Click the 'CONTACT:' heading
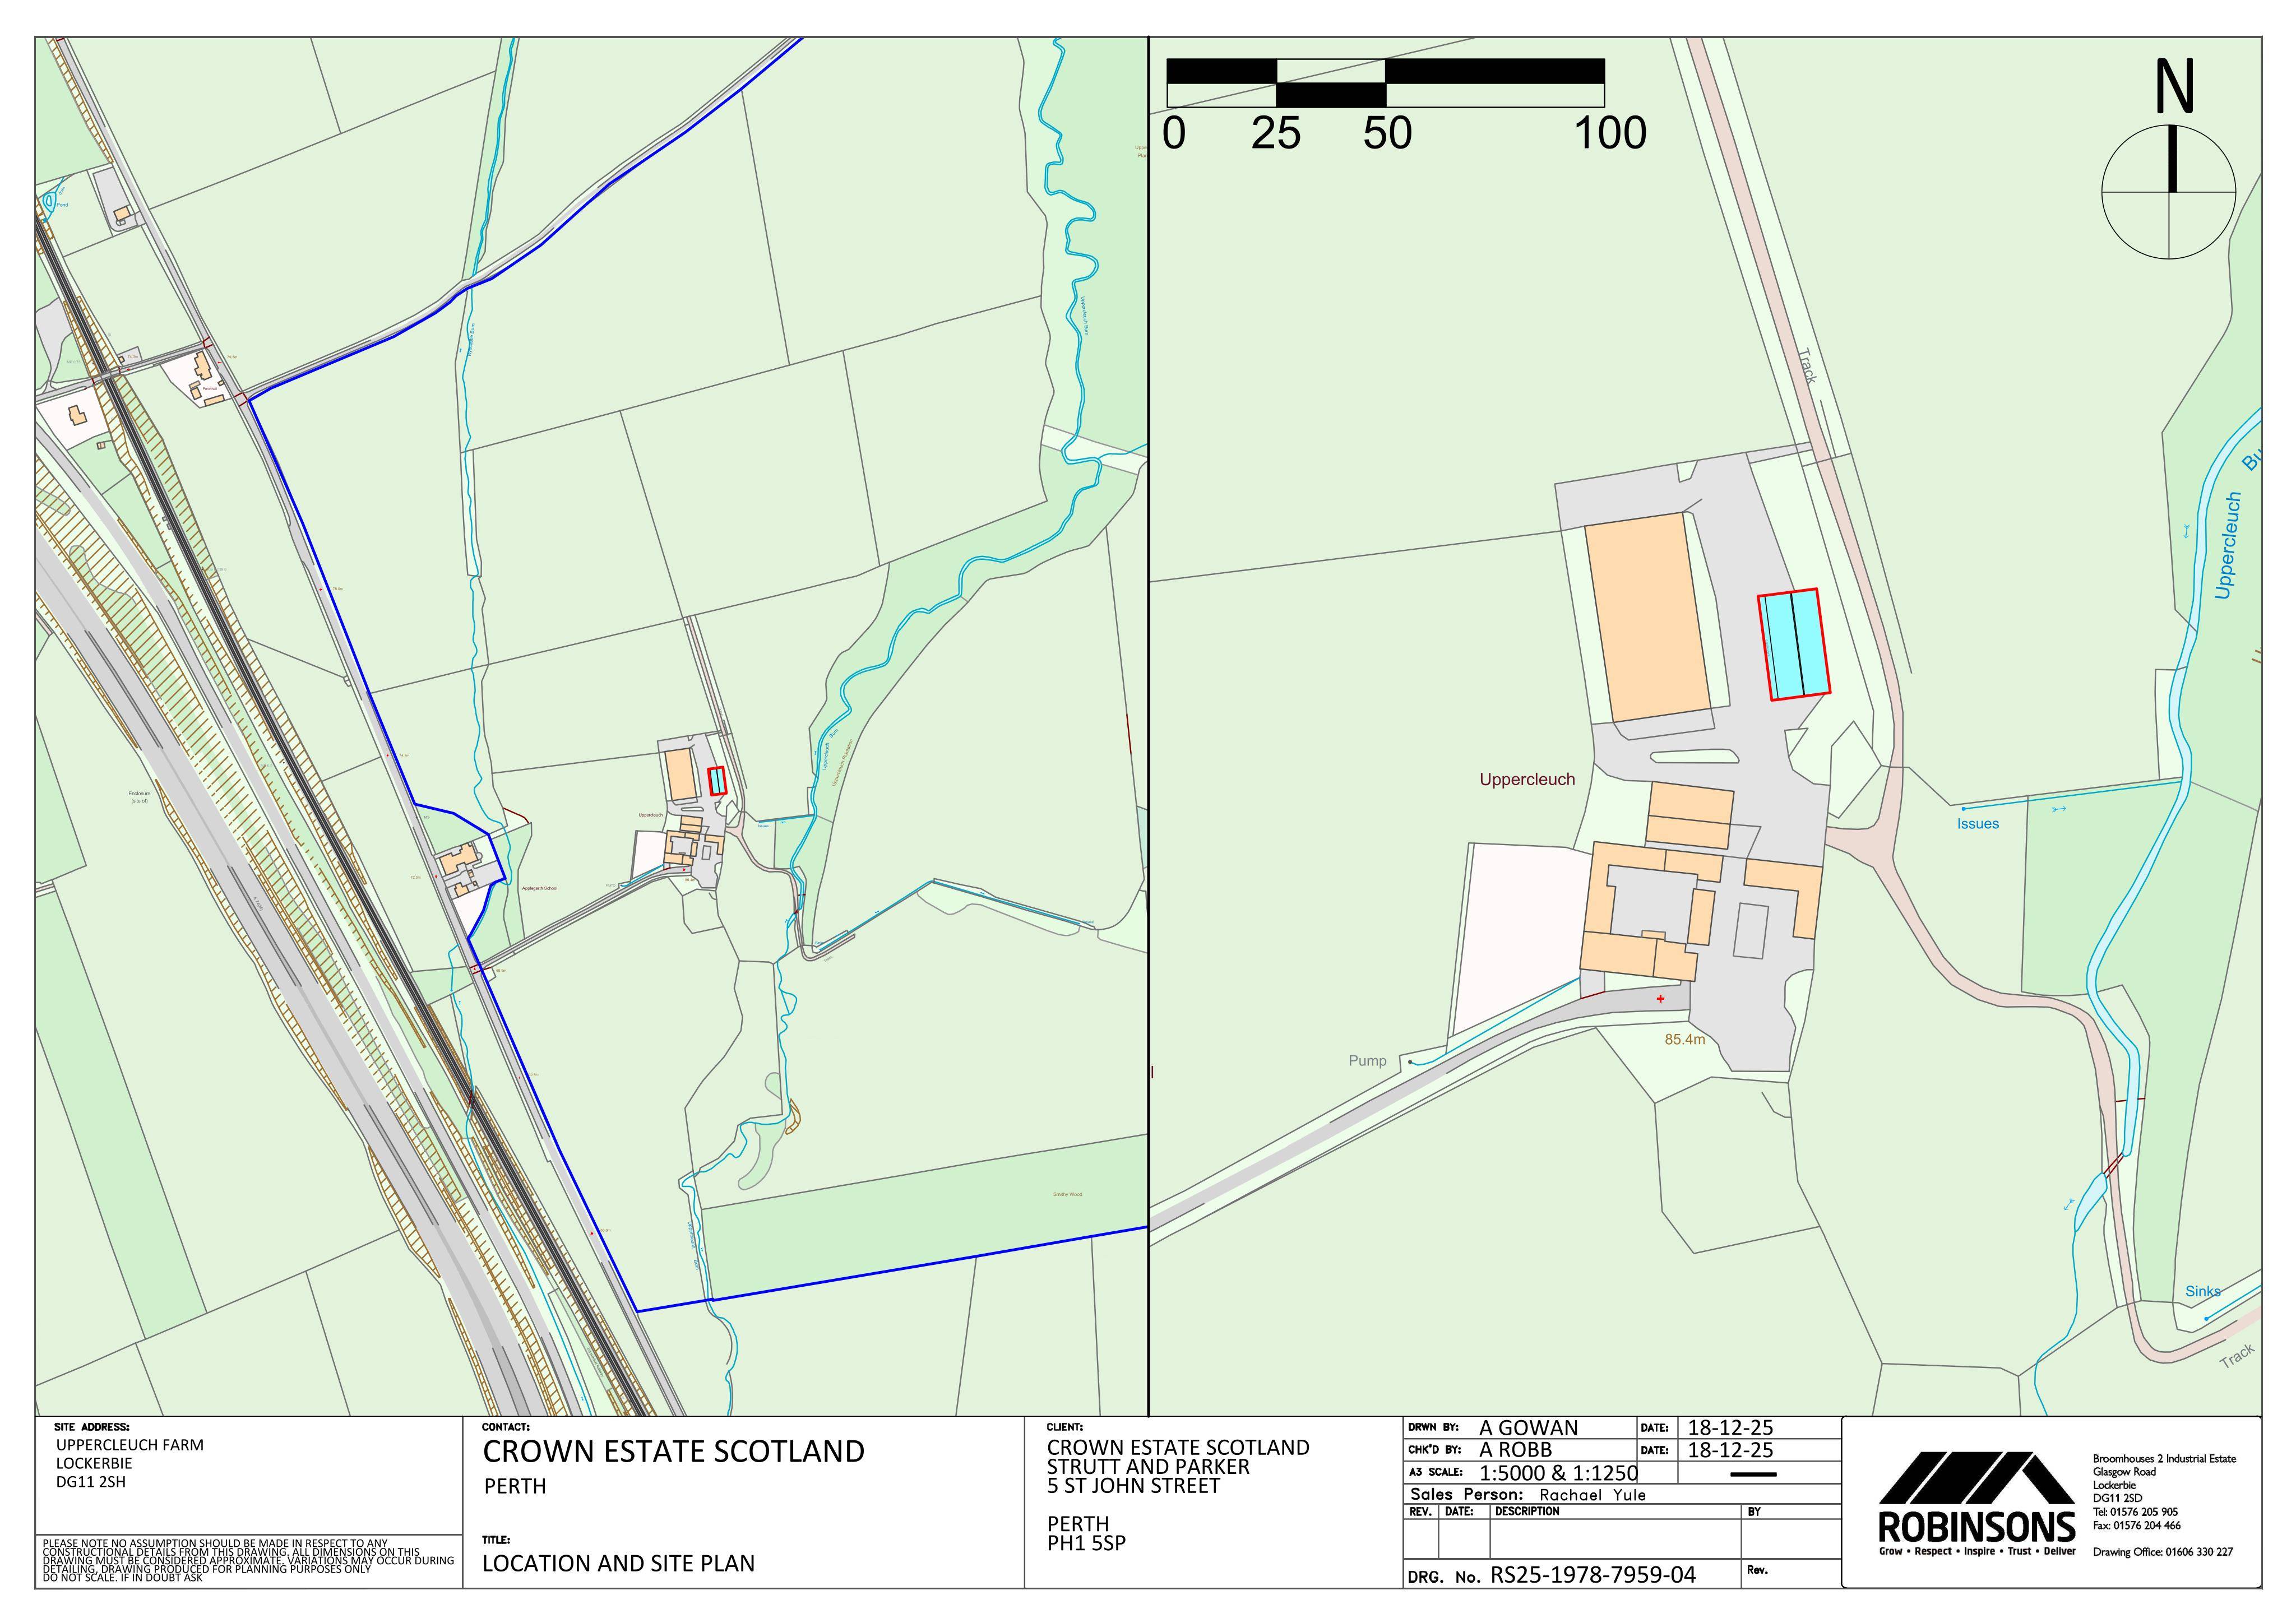Viewport: 2296px width, 1623px height. coord(506,1428)
